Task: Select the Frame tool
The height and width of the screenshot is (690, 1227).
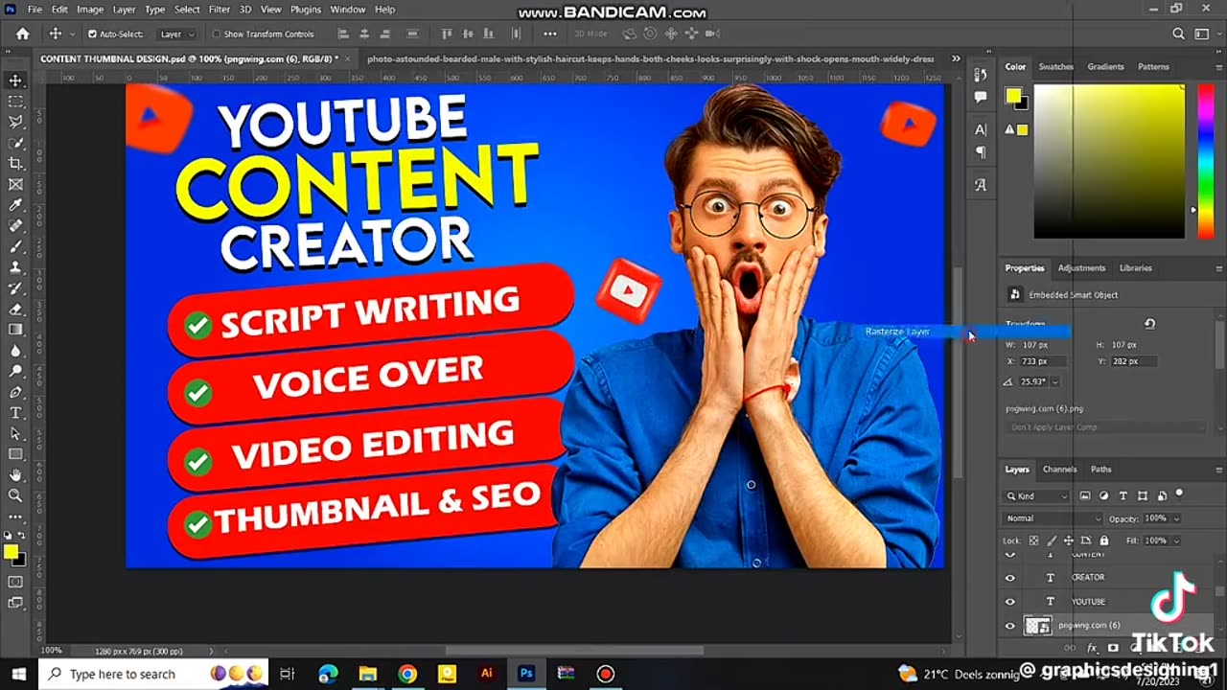Action: coord(15,184)
